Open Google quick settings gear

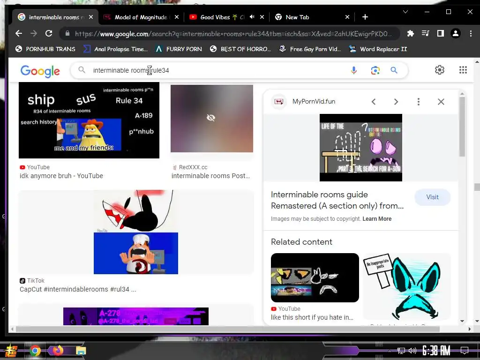coord(440,70)
